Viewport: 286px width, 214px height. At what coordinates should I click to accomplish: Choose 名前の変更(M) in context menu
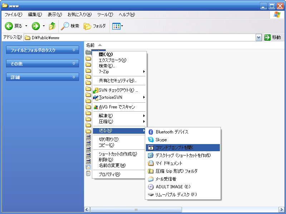click(x=119, y=165)
